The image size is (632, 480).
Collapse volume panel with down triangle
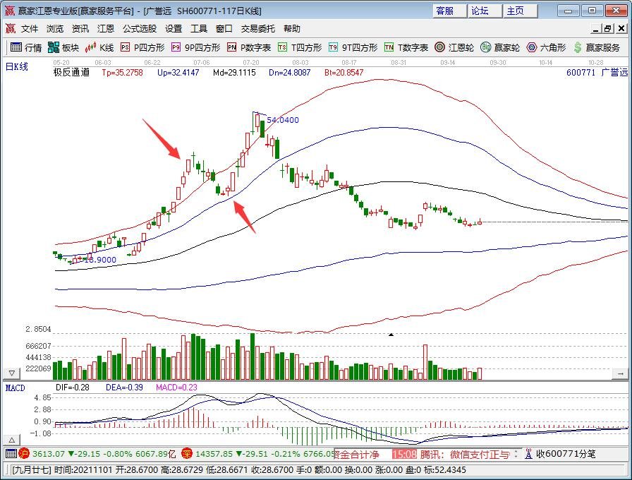click(12, 373)
